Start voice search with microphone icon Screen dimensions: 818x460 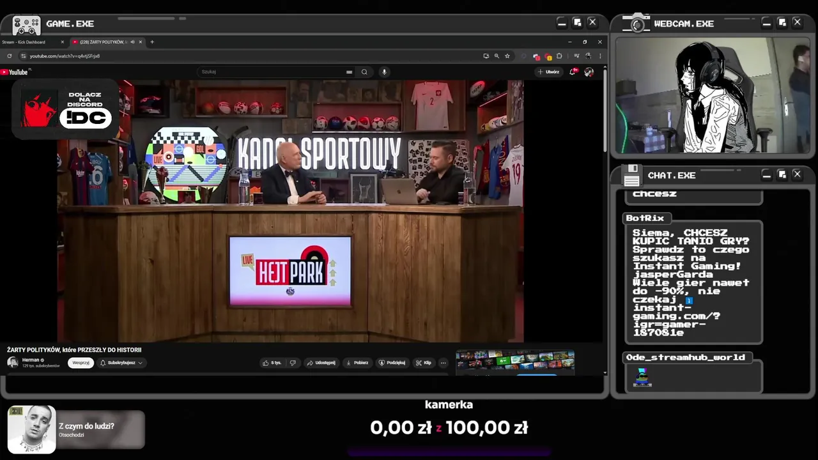tap(384, 72)
